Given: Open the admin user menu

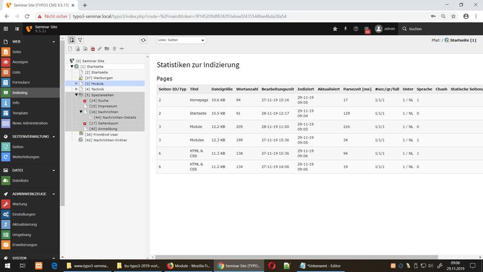Looking at the screenshot, I should (385, 28).
